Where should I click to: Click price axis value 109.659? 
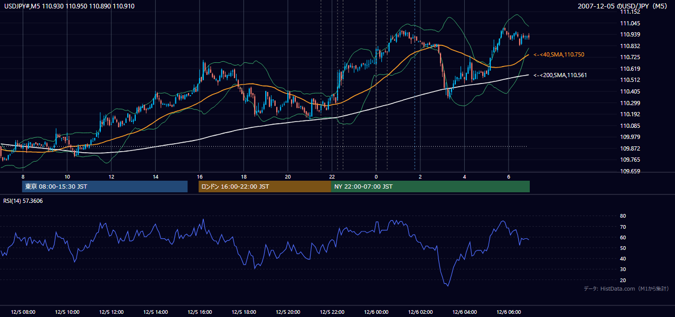click(x=630, y=171)
